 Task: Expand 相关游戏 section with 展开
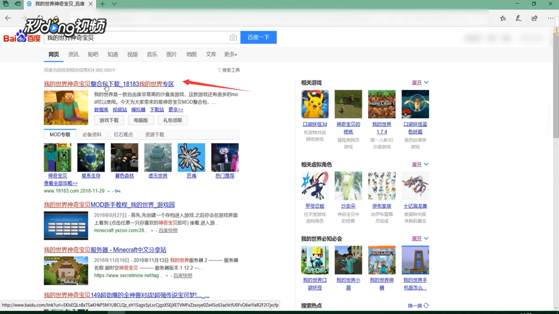pyautogui.click(x=420, y=82)
